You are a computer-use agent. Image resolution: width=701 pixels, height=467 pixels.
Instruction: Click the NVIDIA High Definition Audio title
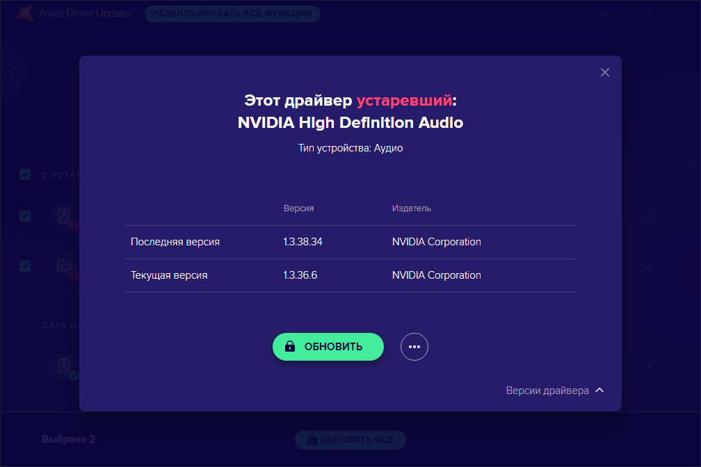pyautogui.click(x=350, y=122)
